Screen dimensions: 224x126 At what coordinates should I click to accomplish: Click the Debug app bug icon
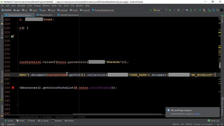pos(178,10)
